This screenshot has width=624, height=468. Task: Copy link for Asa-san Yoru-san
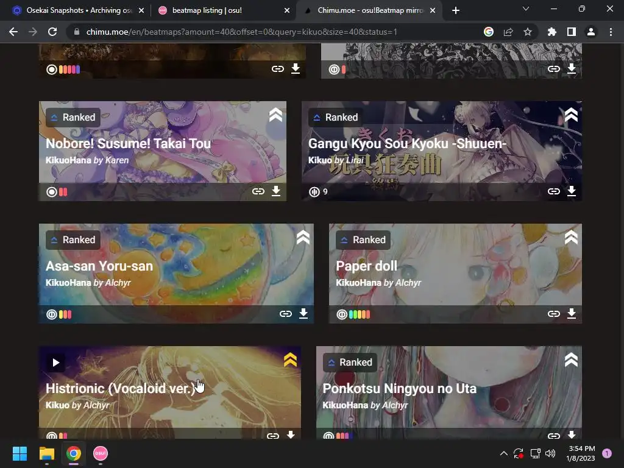[285, 314]
